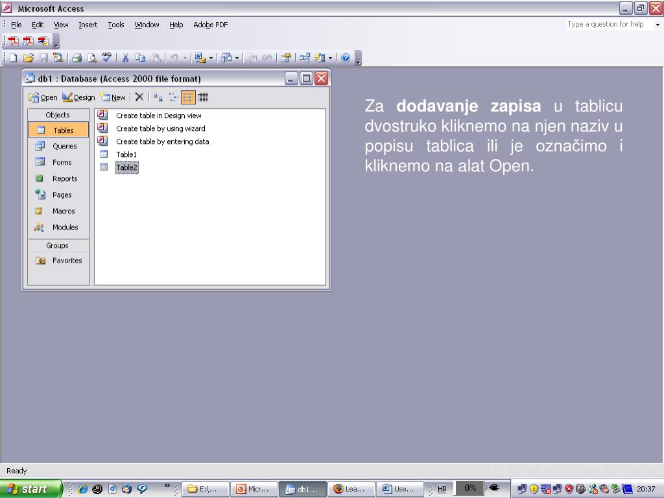Collapse the Objects header bar
This screenshot has width=664, height=498.
click(x=58, y=115)
